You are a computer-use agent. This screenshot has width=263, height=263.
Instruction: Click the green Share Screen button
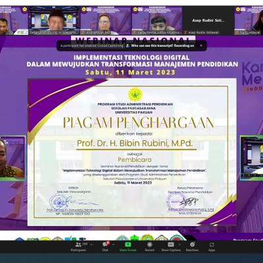click(128, 247)
